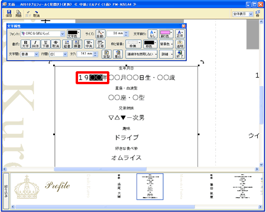Image resolution: width=266 pixels, height=212 pixels.
Task: Click the 用紙 (paper) toolbar icon
Action: pos(18,14)
